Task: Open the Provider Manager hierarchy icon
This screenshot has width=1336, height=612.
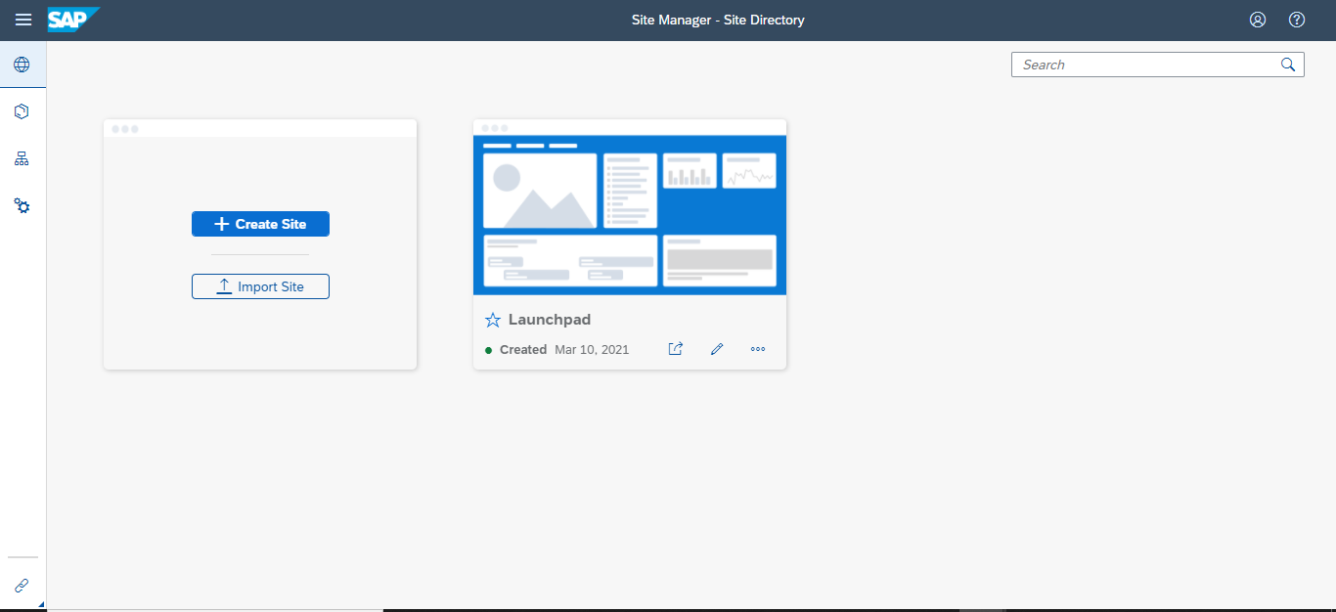Action: click(x=22, y=158)
